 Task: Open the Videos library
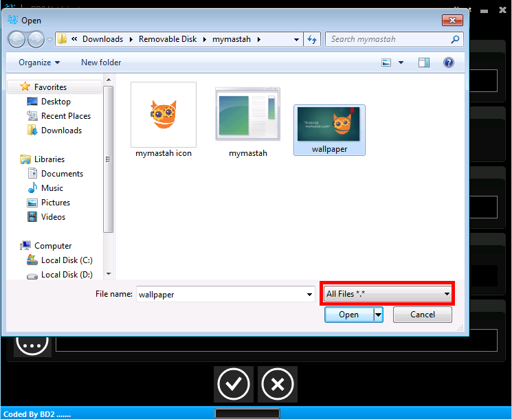(x=53, y=216)
